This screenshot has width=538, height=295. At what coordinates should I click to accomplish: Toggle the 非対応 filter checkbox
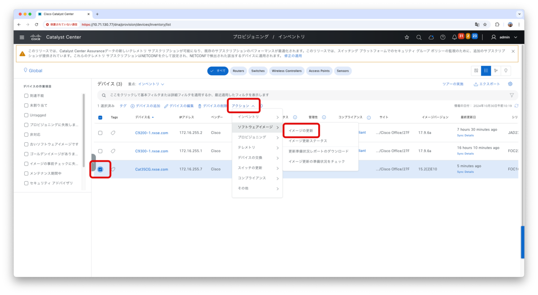pos(26,134)
